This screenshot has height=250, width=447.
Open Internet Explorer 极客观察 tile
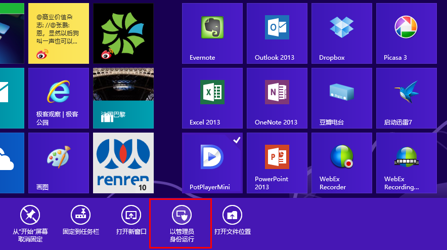pyautogui.click(x=59, y=98)
